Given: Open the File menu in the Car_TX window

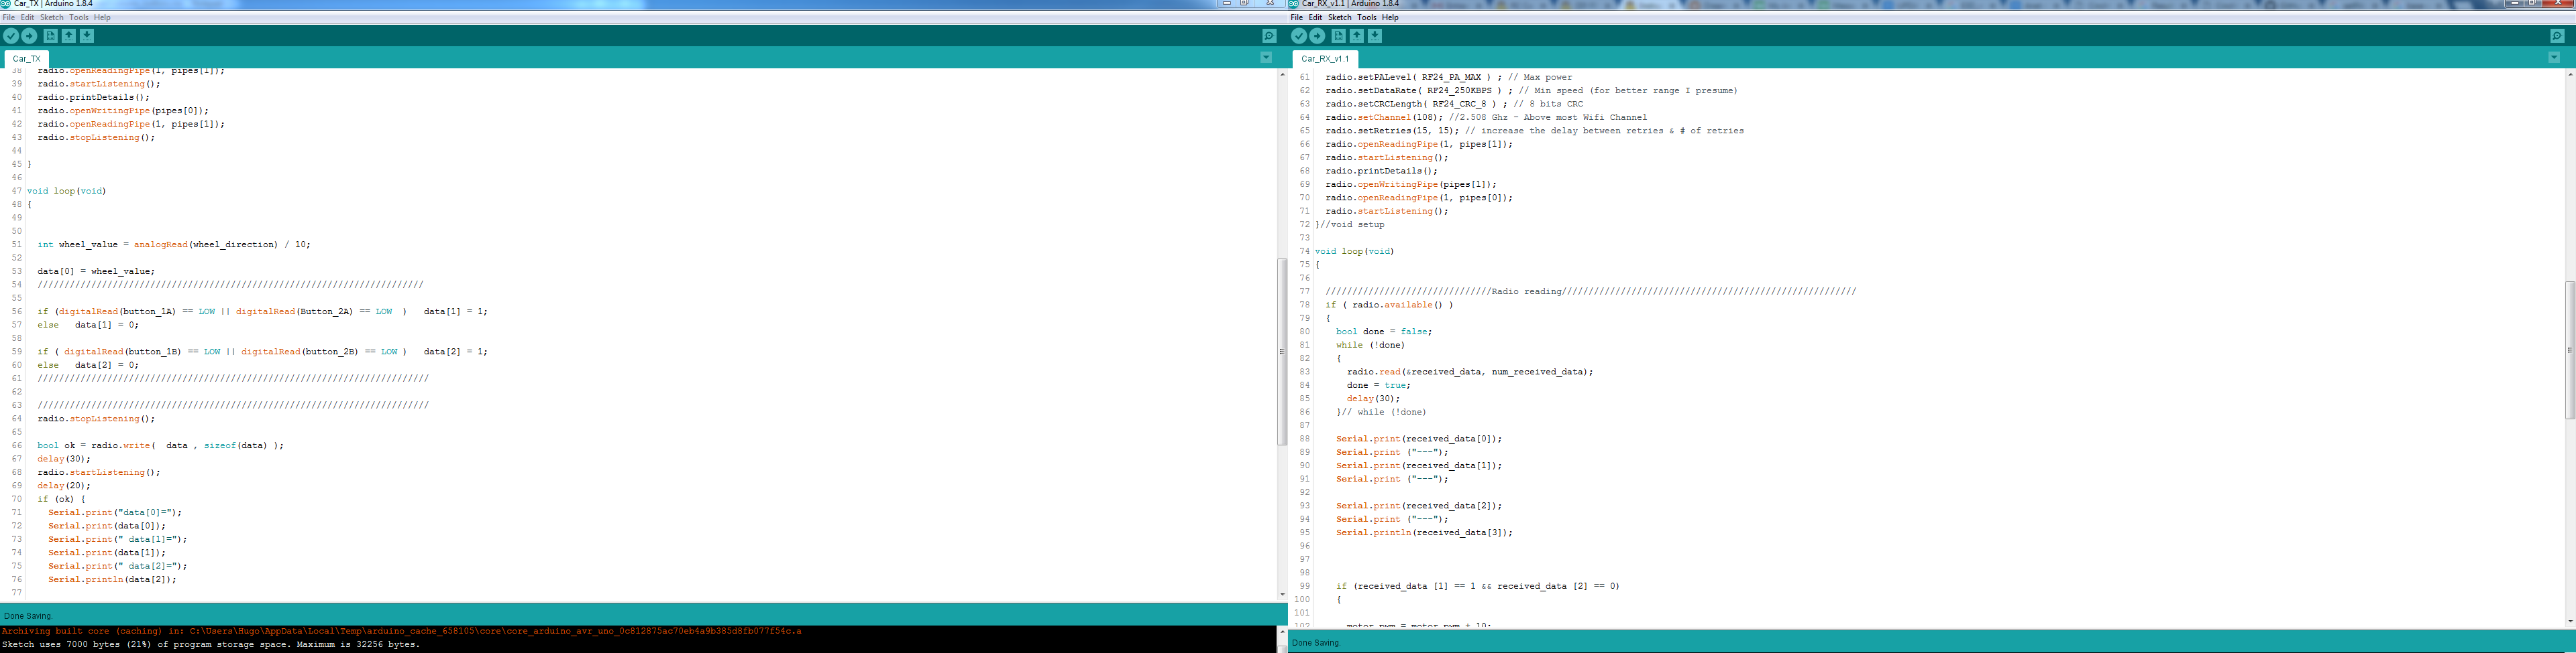Looking at the screenshot, I should pyautogui.click(x=8, y=17).
